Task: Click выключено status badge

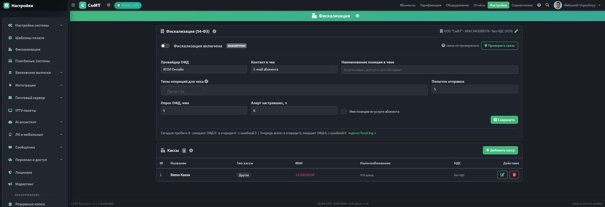Action: [x=236, y=46]
